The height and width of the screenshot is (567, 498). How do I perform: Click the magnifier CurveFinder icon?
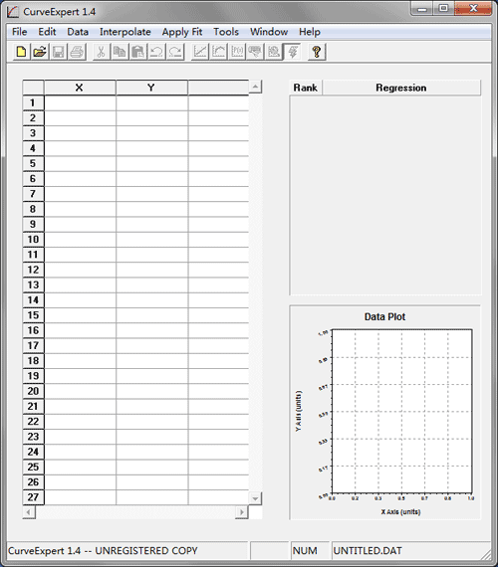click(274, 52)
